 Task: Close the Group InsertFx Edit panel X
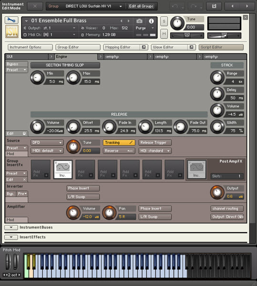click(24, 180)
